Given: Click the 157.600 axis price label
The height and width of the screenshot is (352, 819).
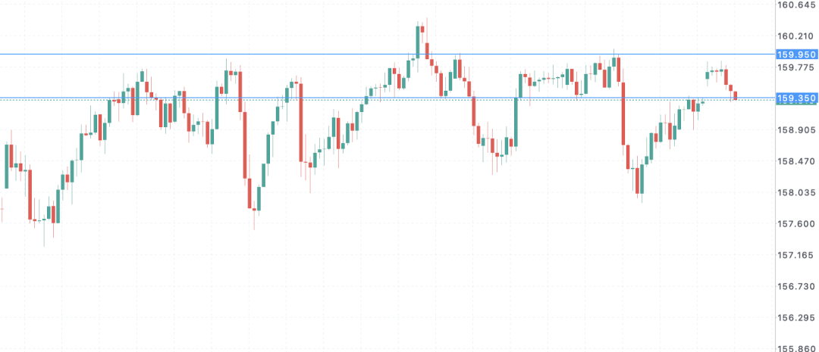Looking at the screenshot, I should coord(796,224).
